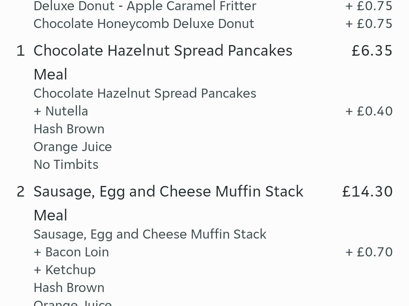This screenshot has width=409, height=306.
Task: Select the grey Chocolate Hazelnut Spread Pancakes sub-item
Action: click(x=145, y=93)
